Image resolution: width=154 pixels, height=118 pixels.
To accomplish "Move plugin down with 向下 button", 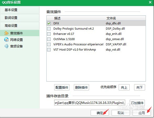I will 140,87.
